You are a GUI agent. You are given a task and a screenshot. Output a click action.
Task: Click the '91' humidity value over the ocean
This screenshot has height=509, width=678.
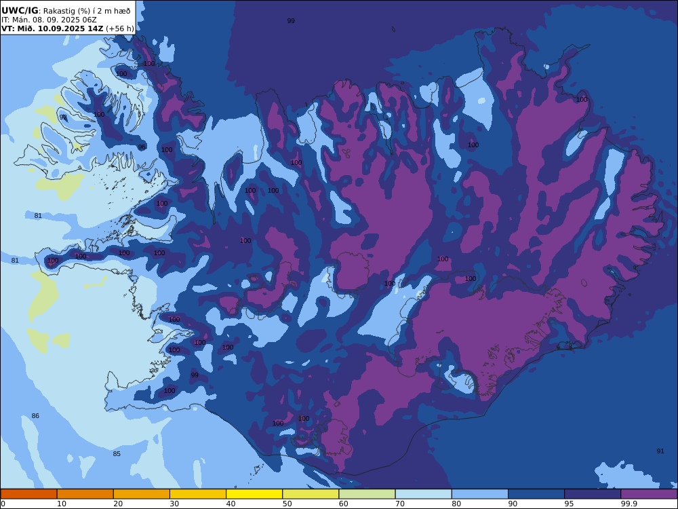click(660, 451)
